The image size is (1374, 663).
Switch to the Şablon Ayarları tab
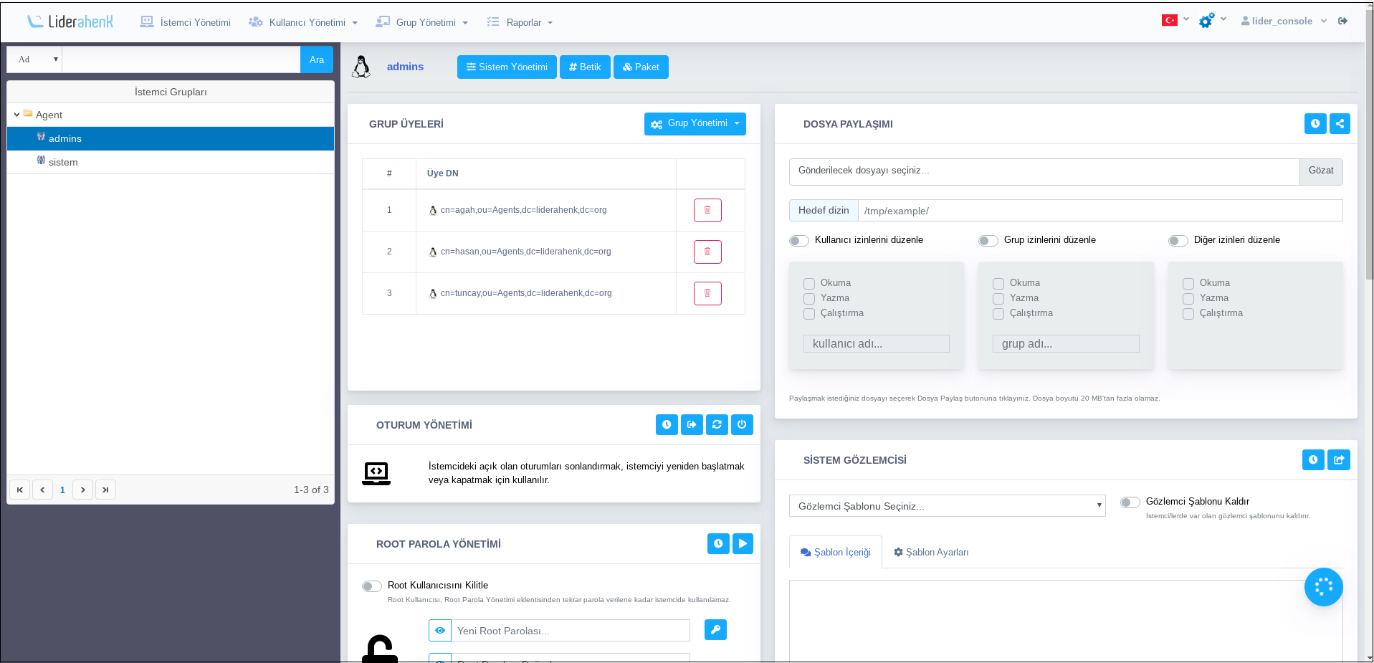[x=931, y=553]
